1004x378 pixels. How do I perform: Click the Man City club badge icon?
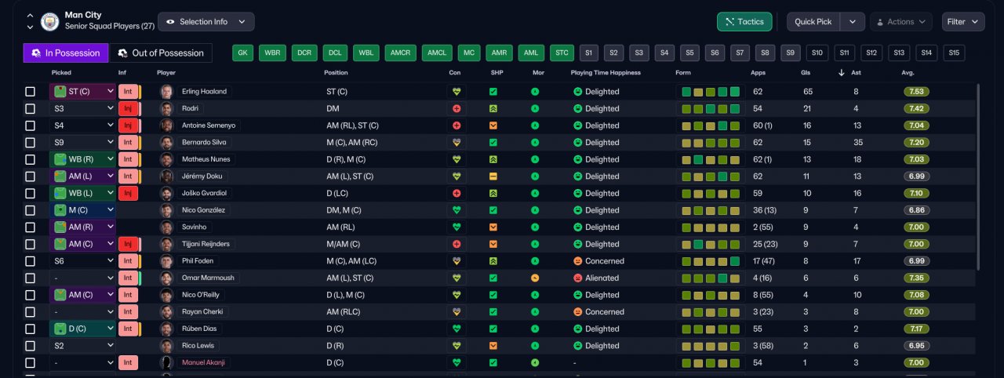coord(50,21)
